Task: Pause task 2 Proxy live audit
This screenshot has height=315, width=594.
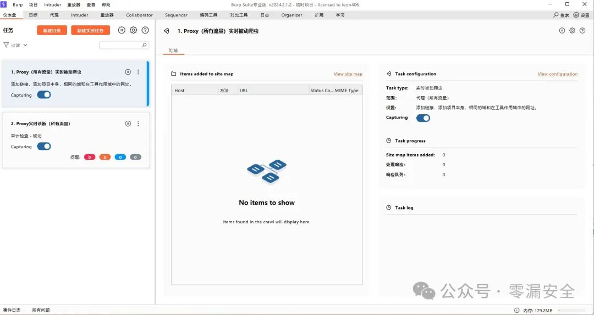Action: 128,123
